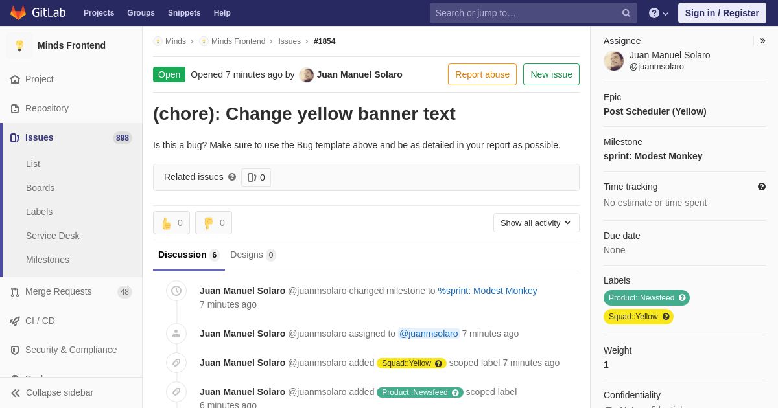Screen dimensions: 778x408
Task: Click the thumbs up reaction
Action: [x=171, y=223]
